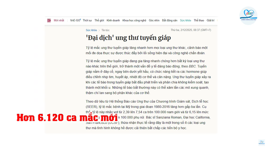
Task: Go to Thể thao section
Action: [x=199, y=21]
